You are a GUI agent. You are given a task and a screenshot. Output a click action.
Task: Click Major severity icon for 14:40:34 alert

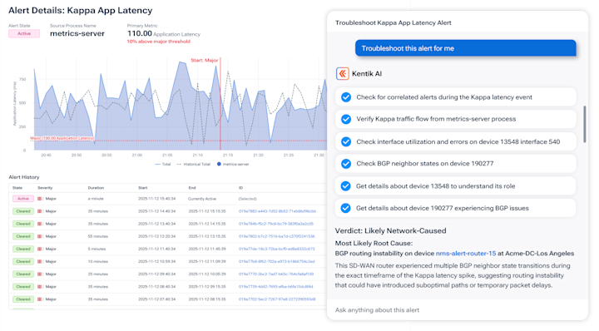point(39,211)
